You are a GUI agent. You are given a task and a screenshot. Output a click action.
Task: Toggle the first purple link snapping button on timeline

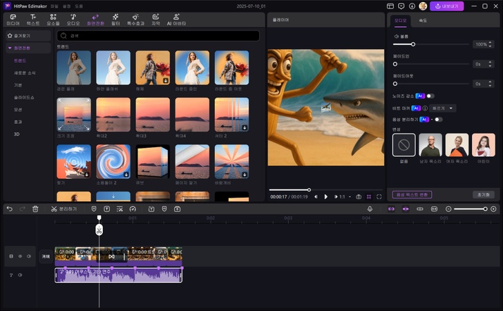click(x=391, y=209)
